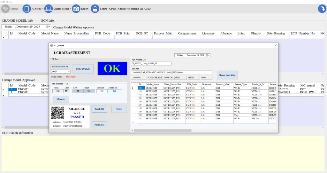
Task: Click Seach DMM Com button
Action: point(60,66)
